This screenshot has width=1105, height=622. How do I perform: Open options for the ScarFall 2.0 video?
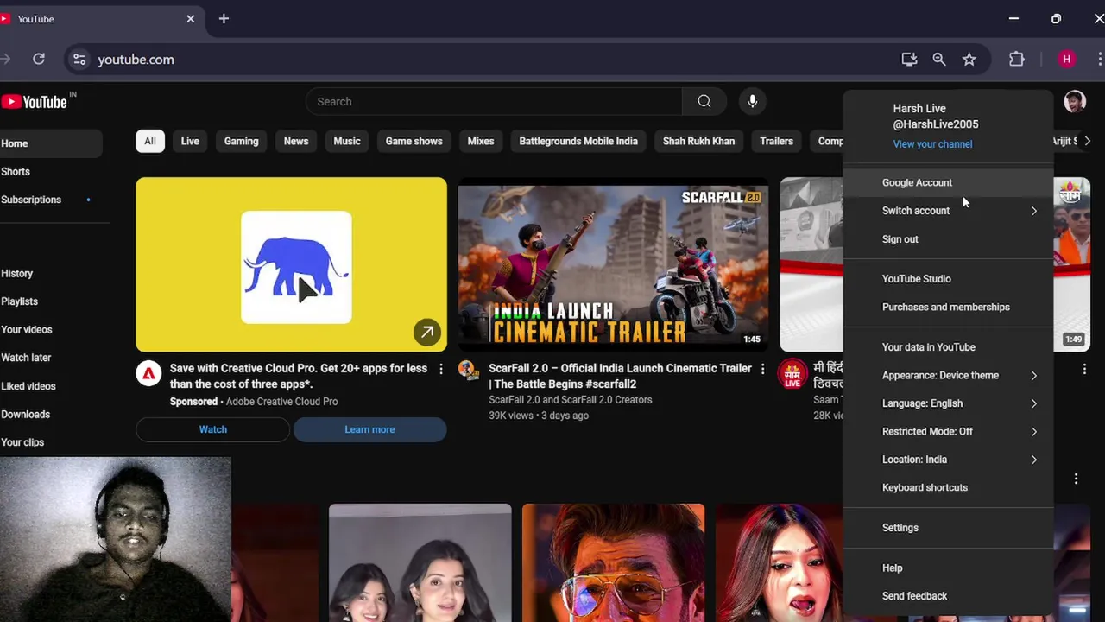tap(762, 369)
